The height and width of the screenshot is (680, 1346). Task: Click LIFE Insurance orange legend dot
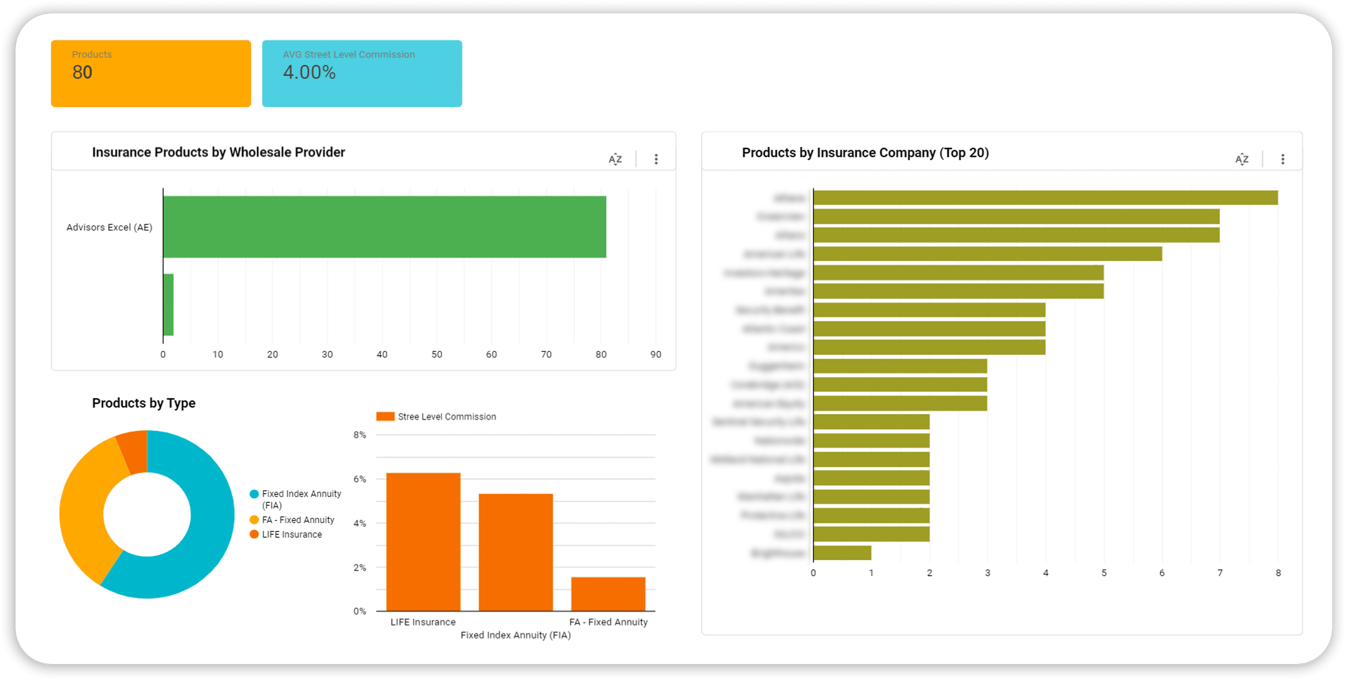(254, 534)
